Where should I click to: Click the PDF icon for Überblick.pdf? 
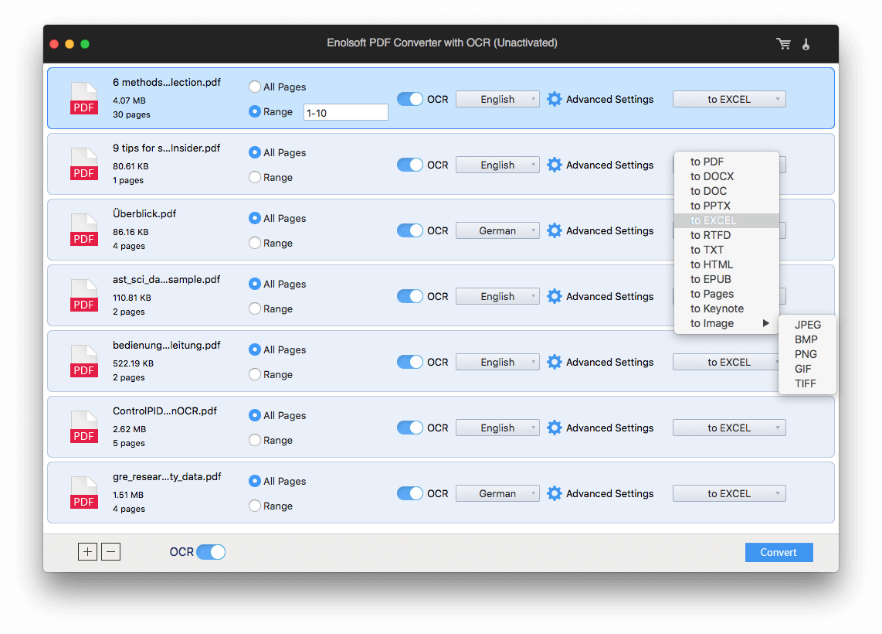click(x=84, y=230)
